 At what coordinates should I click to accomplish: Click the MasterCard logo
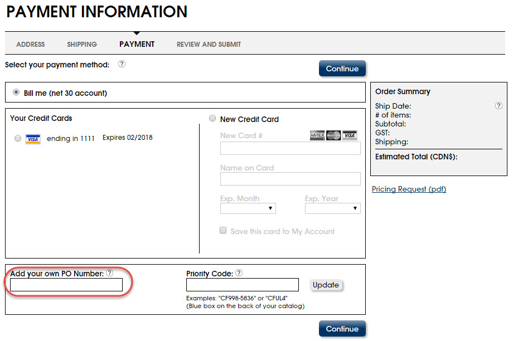tap(333, 135)
